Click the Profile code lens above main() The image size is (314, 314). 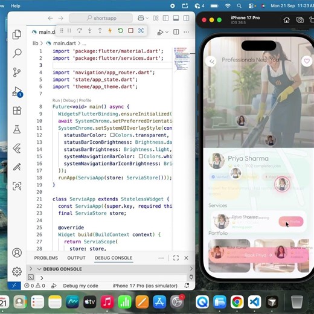(x=85, y=100)
